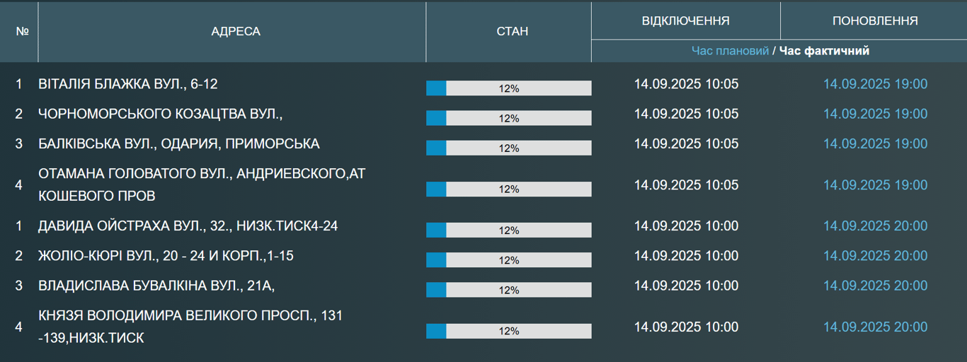
Task: Click the ВІТАЛІЯ БЛАЖКА ВУЛ., 6-12 address
Action: pos(128,84)
